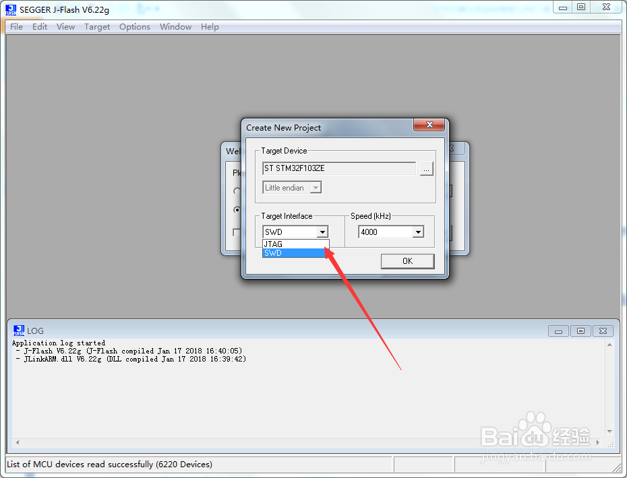This screenshot has height=478, width=627.
Task: Click status bar MCU devices read message
Action: (110, 465)
